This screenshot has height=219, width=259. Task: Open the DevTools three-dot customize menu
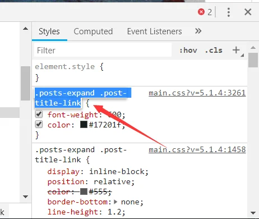tap(229, 12)
